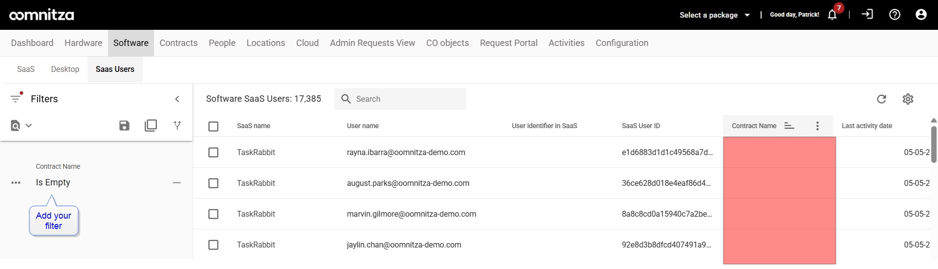Viewport: 938px width, 269px height.
Task: Click the sort icon in Contract Name header
Action: coord(789,126)
